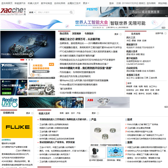Image resolution: width=168 pixels, height=168 pixels.
Task: Open 机器人技术 in the top navigation bar
Action: 33,3
